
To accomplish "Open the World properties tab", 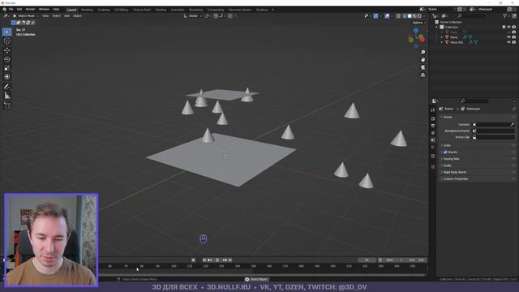I will [433, 148].
